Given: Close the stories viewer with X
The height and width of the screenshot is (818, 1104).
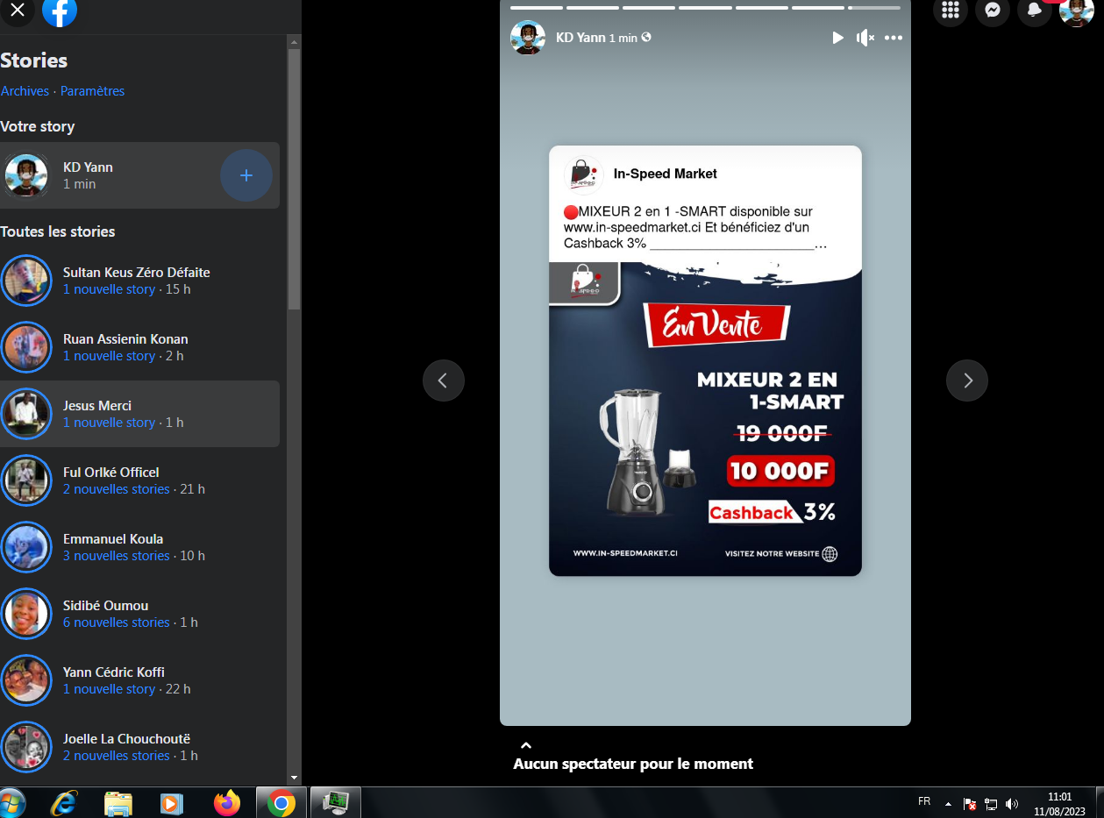Looking at the screenshot, I should point(17,11).
